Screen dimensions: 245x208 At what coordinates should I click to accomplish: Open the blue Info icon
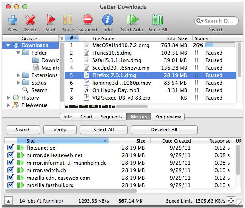(x=108, y=20)
